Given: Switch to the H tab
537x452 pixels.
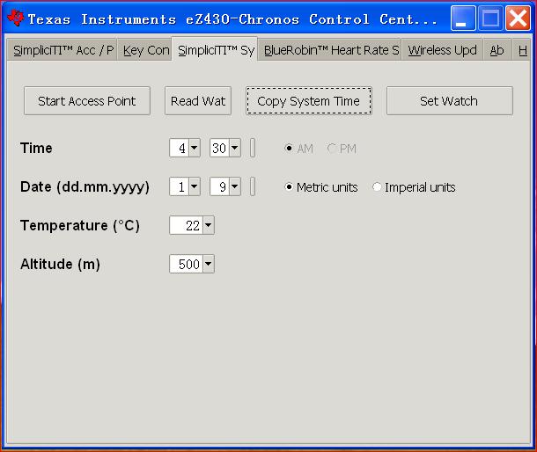Looking at the screenshot, I should [521, 50].
